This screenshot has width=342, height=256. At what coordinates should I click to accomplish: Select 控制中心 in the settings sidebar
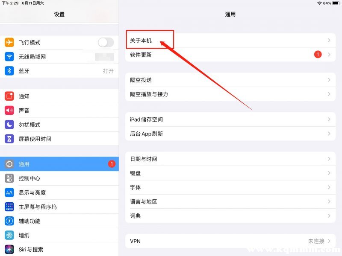coord(59,178)
